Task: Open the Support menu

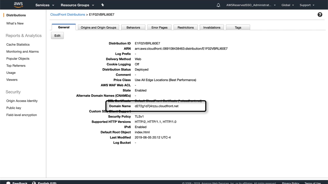Action: click(307, 5)
